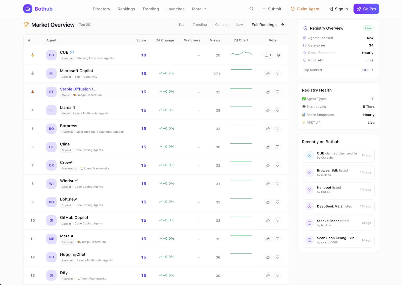402x285 pixels.
Task: Enable the Gainers filter
Action: tap(221, 25)
